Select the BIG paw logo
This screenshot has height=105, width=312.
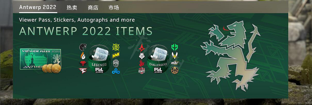coord(116,63)
